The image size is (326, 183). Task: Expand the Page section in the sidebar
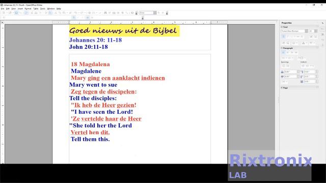[x=282, y=88]
